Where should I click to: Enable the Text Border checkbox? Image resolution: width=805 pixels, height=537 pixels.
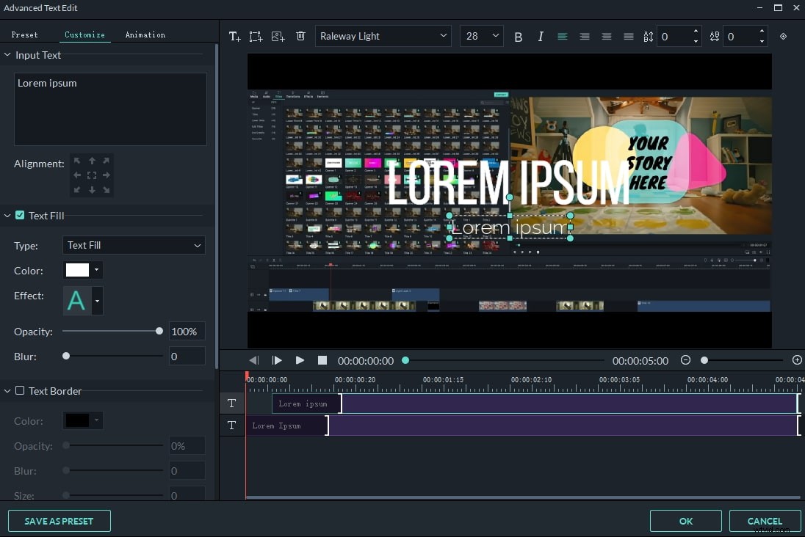click(x=21, y=391)
